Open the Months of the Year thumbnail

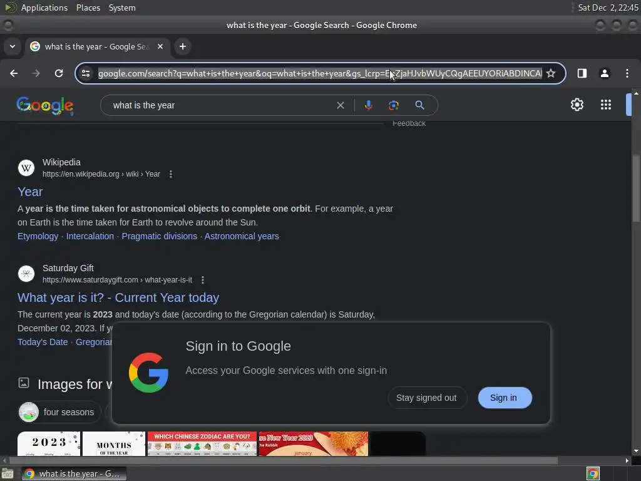[114, 444]
